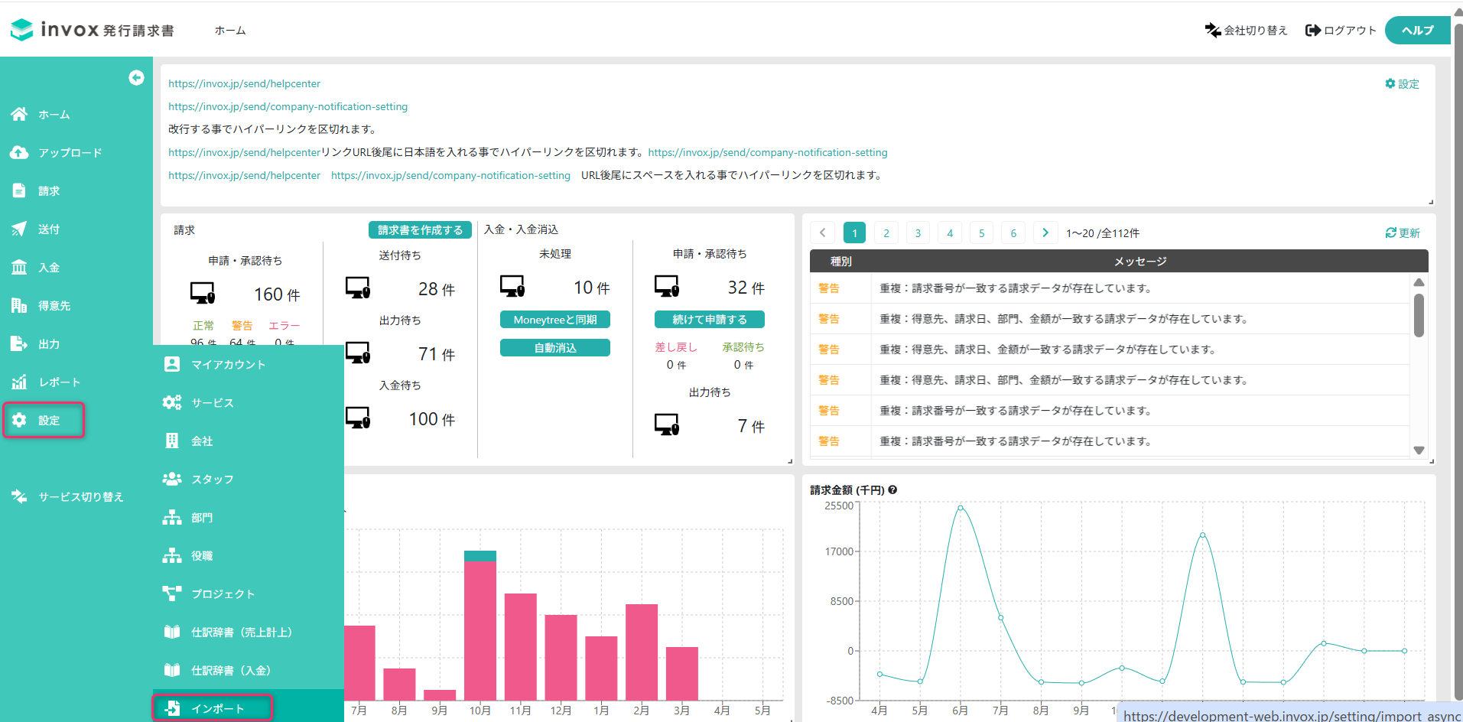Select インポート in the settings submenu

click(213, 708)
